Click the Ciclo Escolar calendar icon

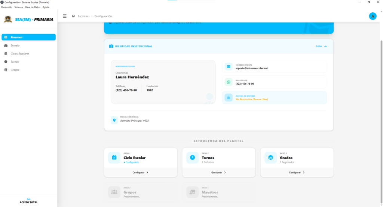(x=114, y=157)
